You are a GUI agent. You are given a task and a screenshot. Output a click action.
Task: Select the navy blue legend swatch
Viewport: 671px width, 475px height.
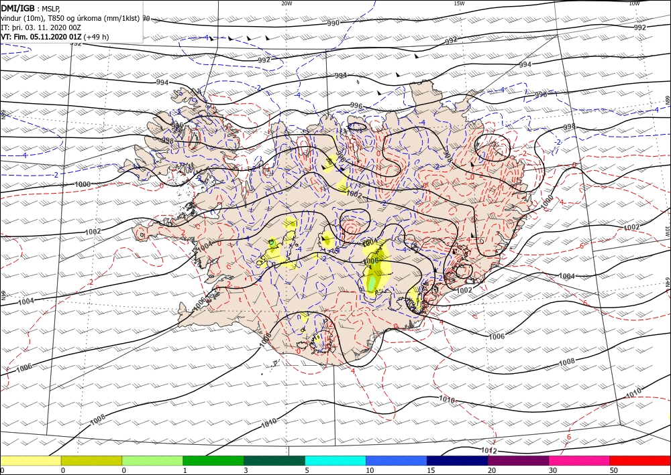(458, 460)
